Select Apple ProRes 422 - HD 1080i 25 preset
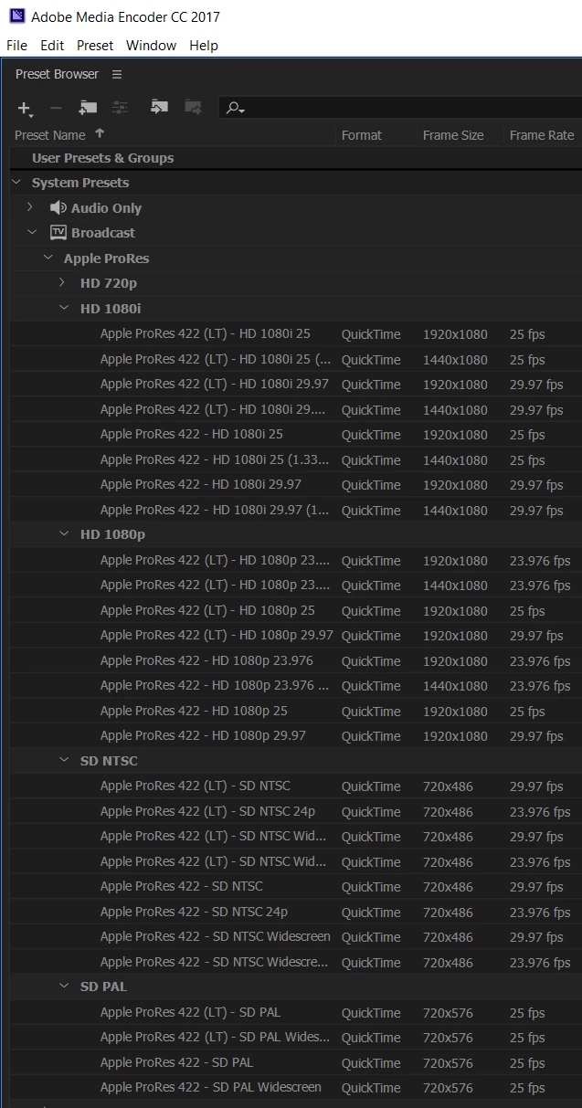 click(295, 435)
